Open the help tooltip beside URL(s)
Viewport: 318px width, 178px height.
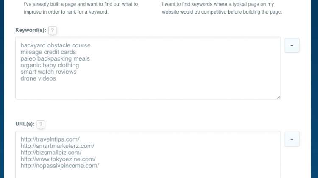(x=41, y=124)
